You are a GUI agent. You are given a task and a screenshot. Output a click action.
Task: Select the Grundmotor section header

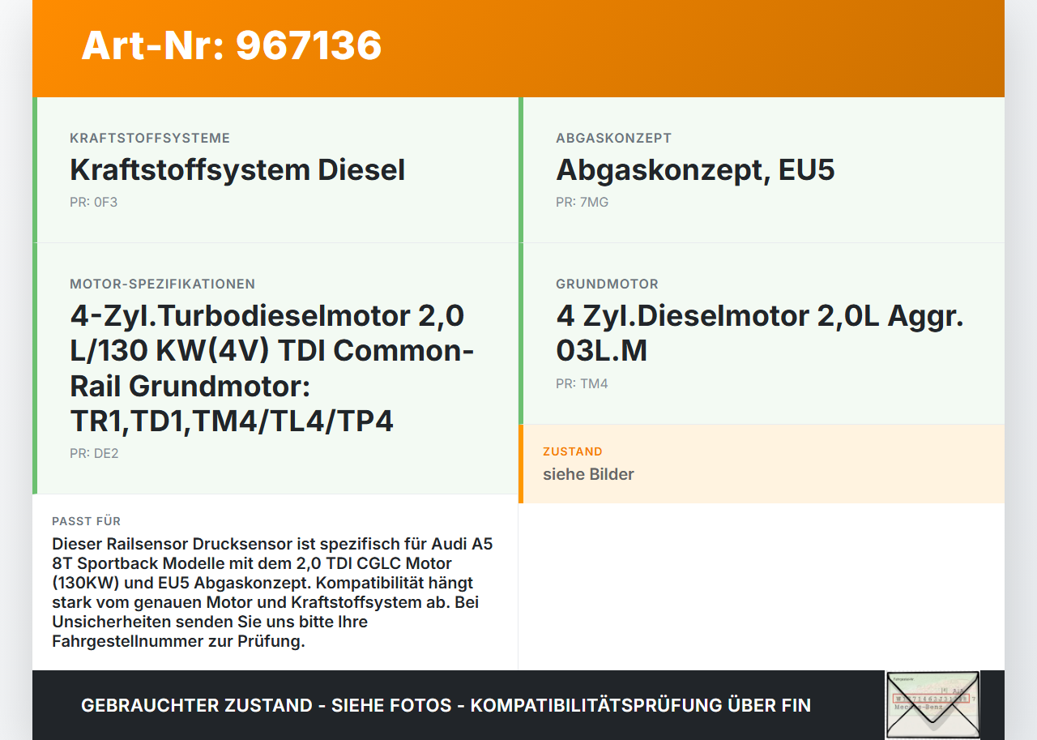[x=607, y=284]
